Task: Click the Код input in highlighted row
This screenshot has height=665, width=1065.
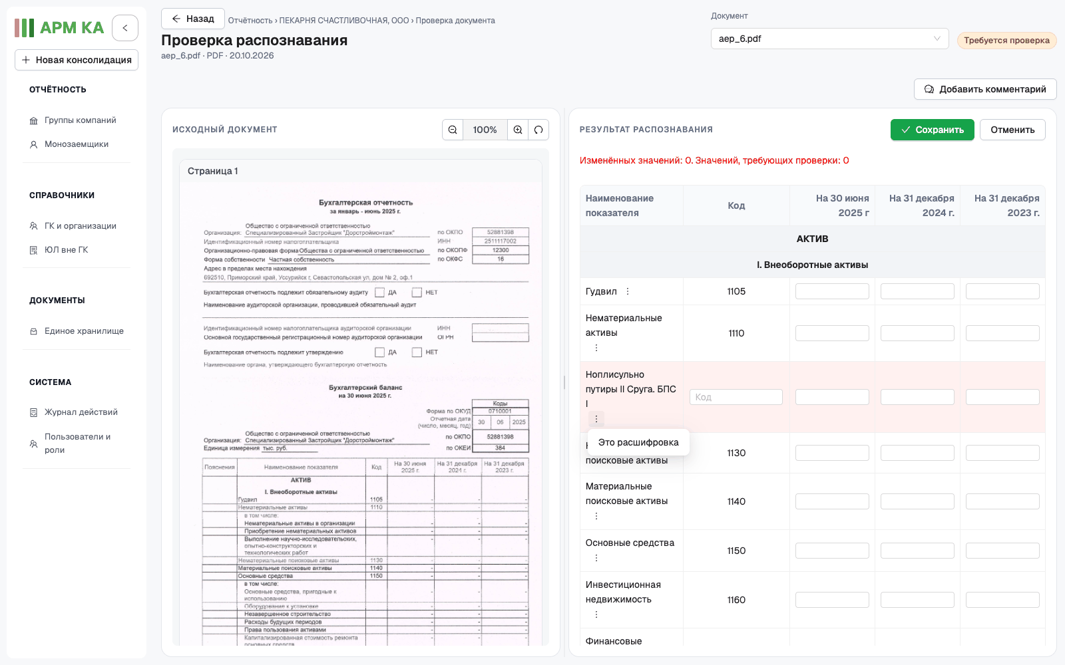Action: click(x=736, y=397)
